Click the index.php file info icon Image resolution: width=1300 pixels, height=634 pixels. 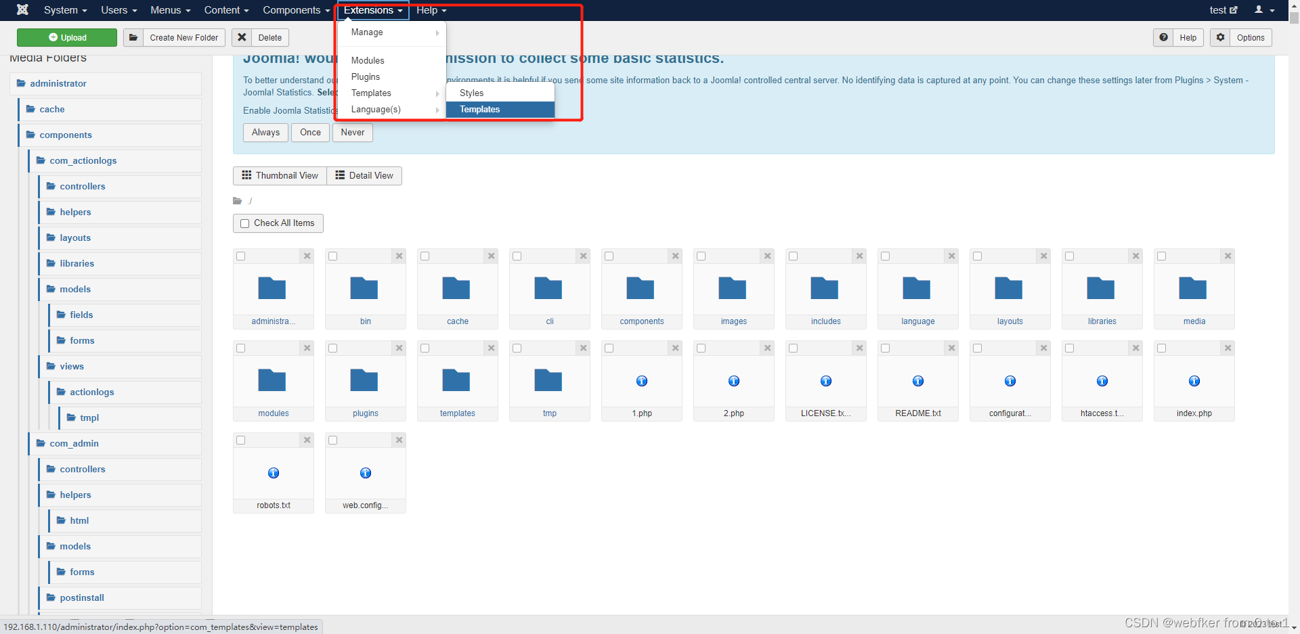pos(1194,381)
